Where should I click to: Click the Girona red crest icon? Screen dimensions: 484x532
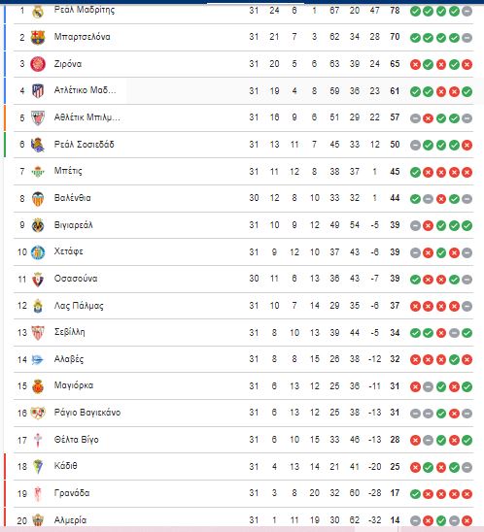click(38, 64)
